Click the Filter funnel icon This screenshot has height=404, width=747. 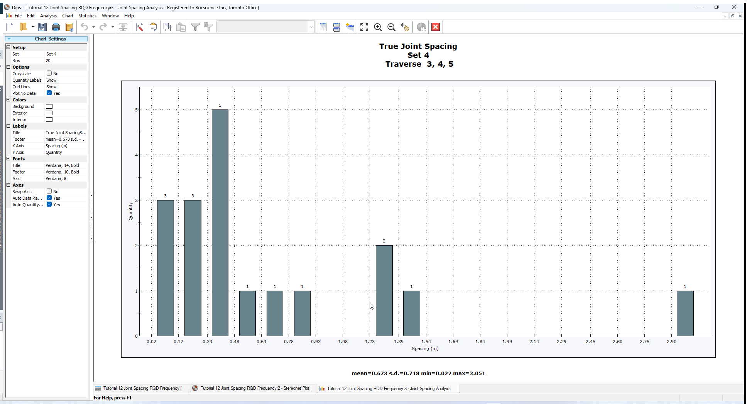click(x=195, y=27)
